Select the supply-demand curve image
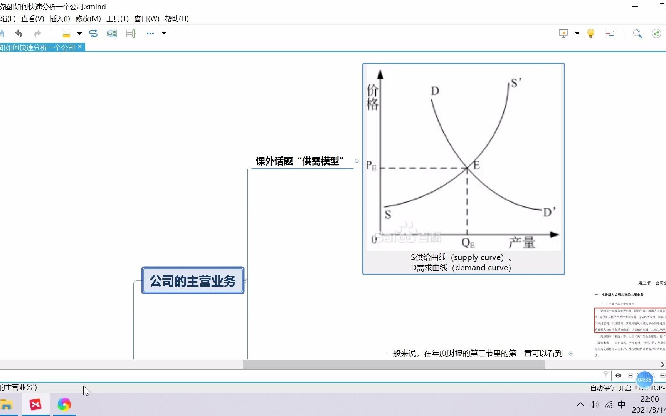Image resolution: width=666 pixels, height=416 pixels. click(464, 158)
